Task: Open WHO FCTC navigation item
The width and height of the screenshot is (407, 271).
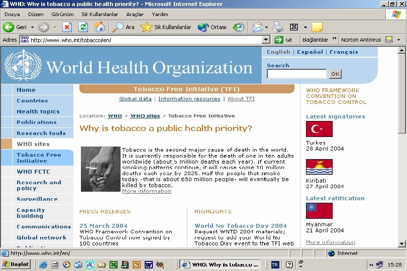Action: pos(33,172)
